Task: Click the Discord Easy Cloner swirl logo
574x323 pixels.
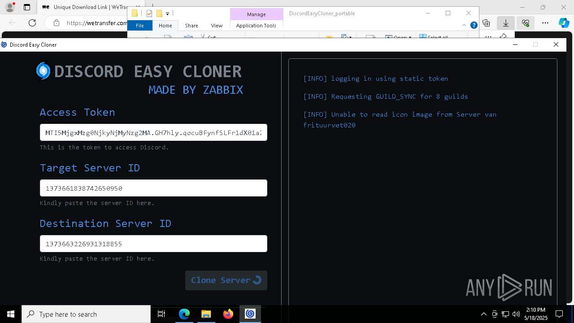Action: tap(43, 71)
